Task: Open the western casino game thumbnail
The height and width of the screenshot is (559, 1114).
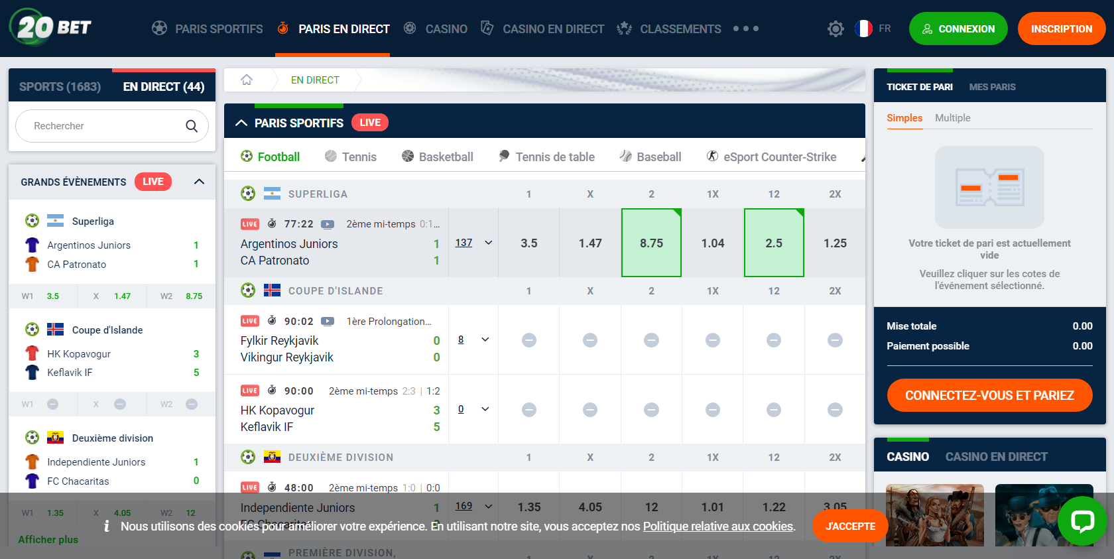Action: [x=935, y=515]
